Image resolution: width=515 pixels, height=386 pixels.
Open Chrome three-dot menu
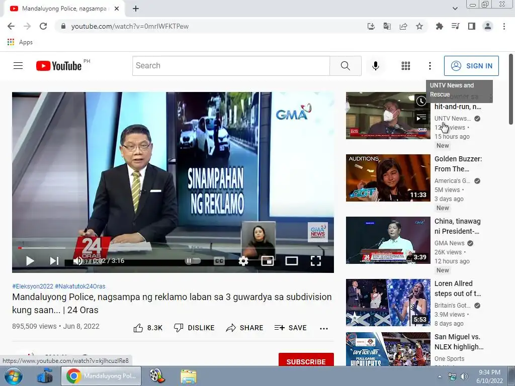[x=504, y=26]
